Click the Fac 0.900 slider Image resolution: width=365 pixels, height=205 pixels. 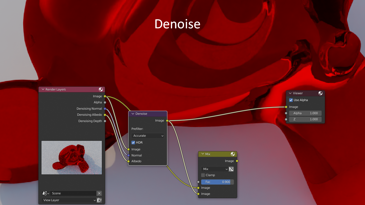tap(217, 182)
